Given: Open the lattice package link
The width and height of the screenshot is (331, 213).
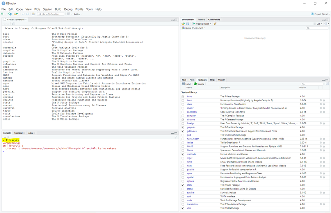Looking at the screenshot, I should point(190,143).
